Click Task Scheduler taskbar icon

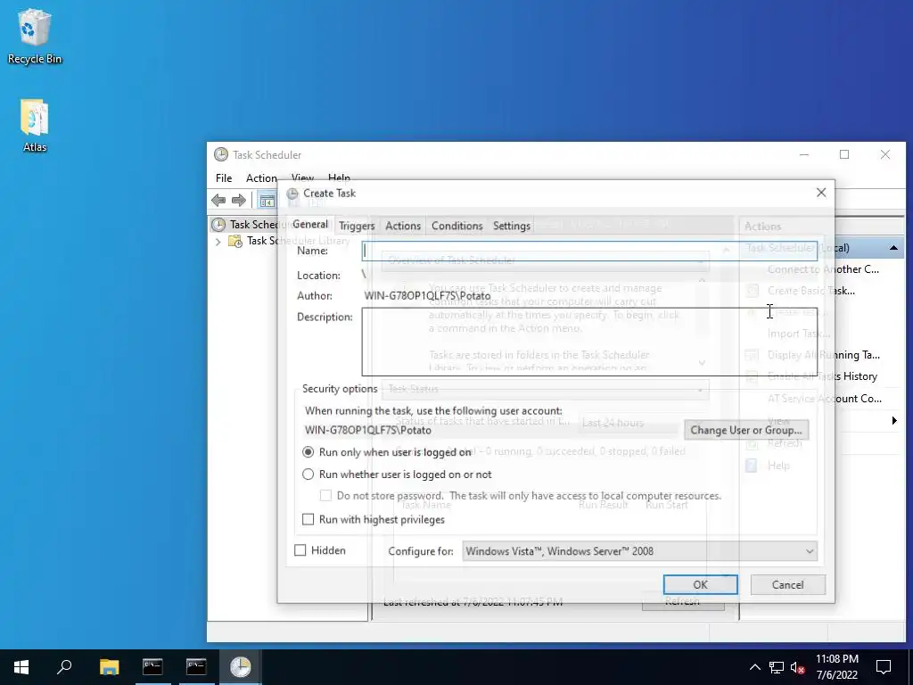pyautogui.click(x=240, y=666)
